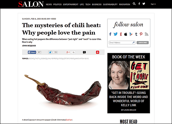
Task: Open the Google Play icon in follow box
Action: tap(131, 34)
